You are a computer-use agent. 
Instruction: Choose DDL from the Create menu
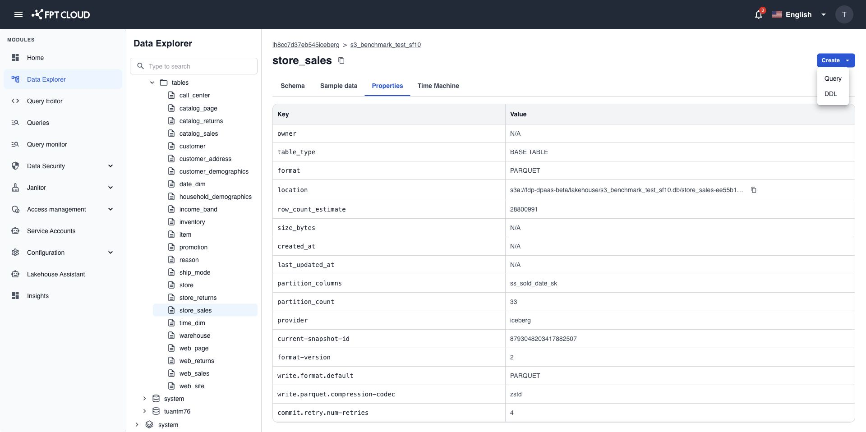coord(833,94)
